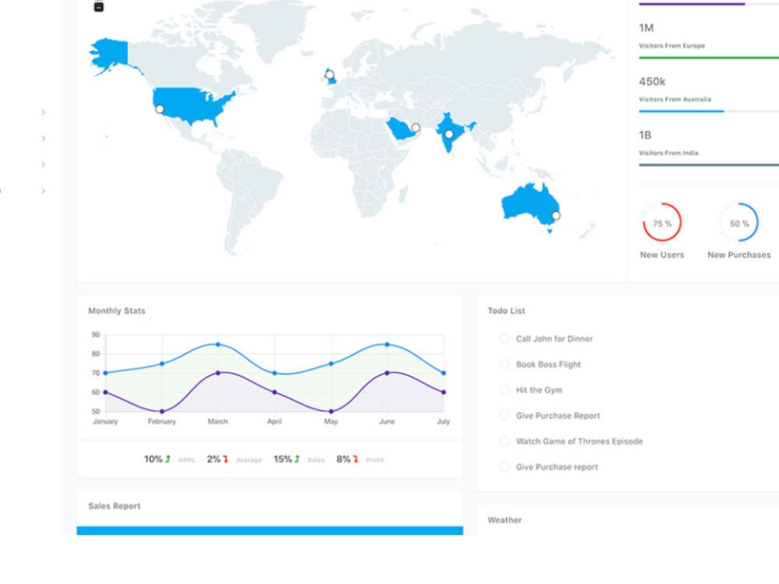The height and width of the screenshot is (584, 779).
Task: Click the map zoom-out minus button
Action: [99, 7]
